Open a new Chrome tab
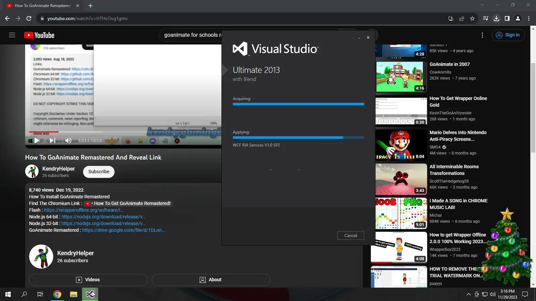Viewport: 536px width, 301px height. pyautogui.click(x=90, y=6)
